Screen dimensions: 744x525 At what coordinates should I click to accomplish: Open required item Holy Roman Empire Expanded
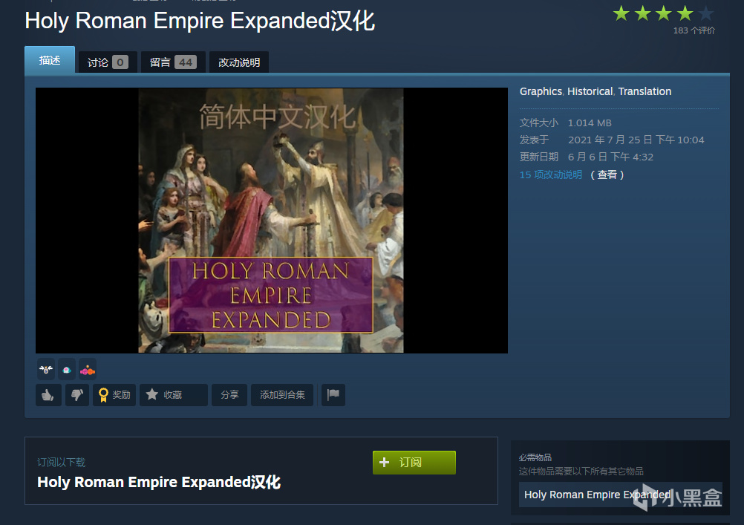597,495
